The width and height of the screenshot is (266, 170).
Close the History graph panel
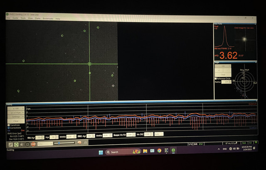coord(256,101)
